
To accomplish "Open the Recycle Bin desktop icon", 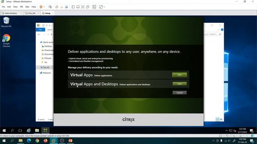I will tap(6, 22).
